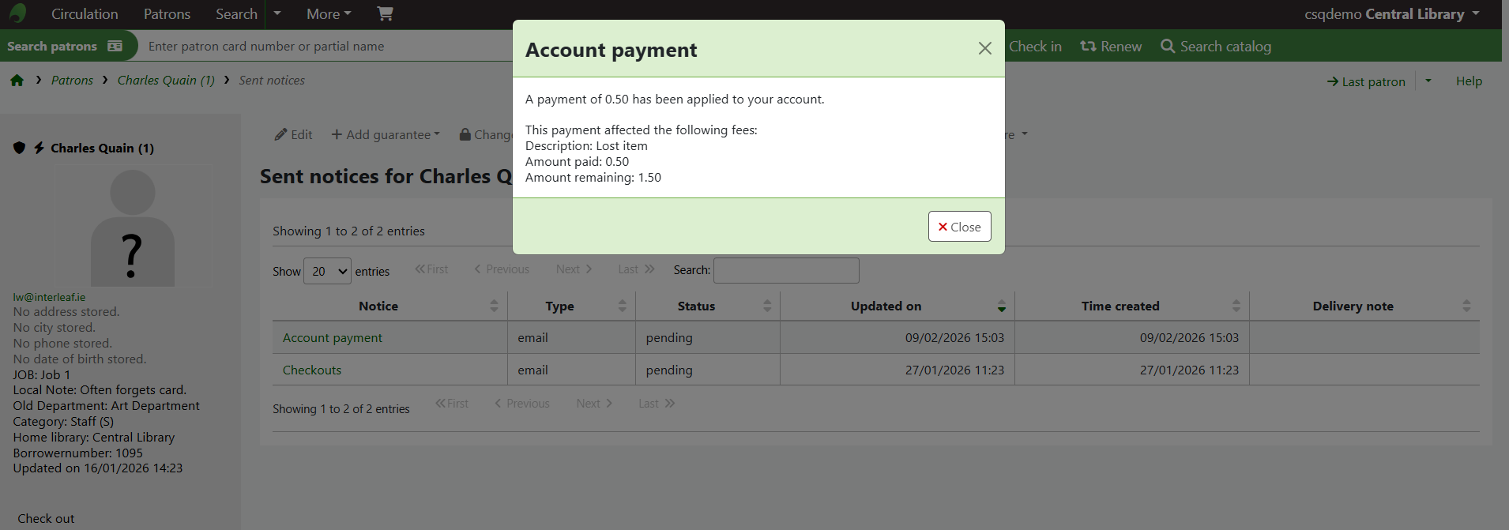This screenshot has height=530, width=1509.
Task: Click the bottom First pagination button
Action: pyautogui.click(x=452, y=404)
